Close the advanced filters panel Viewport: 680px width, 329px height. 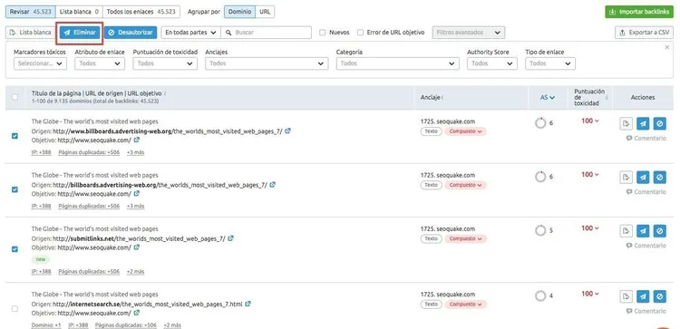[x=667, y=47]
